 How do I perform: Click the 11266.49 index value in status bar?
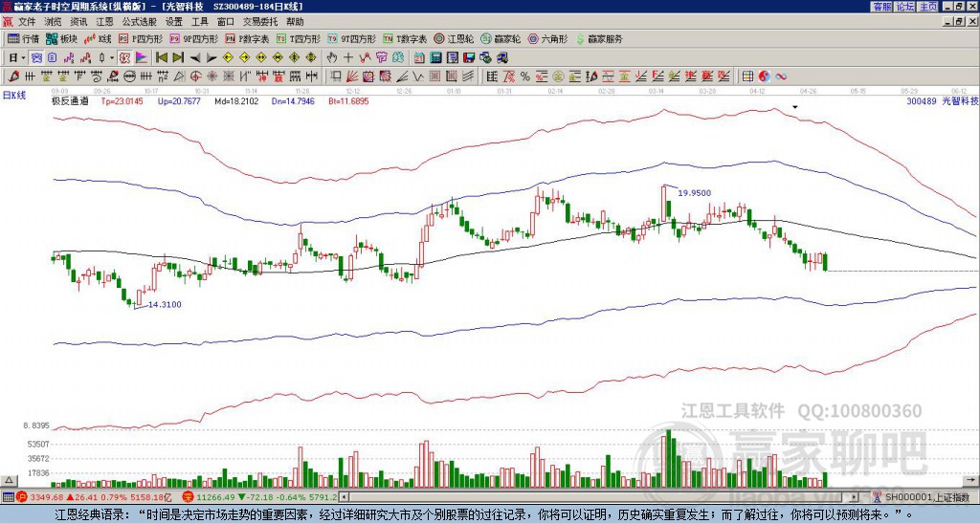pos(215,497)
